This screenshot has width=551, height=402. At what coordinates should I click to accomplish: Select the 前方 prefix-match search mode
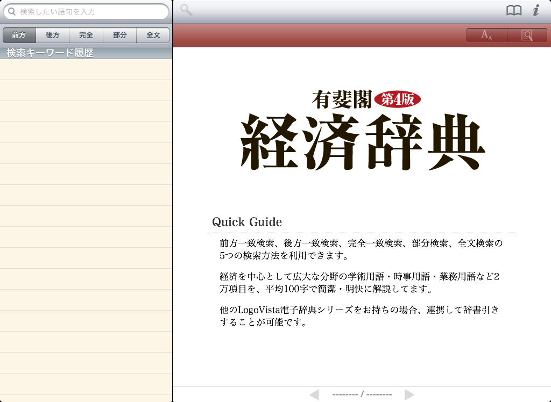pos(19,35)
